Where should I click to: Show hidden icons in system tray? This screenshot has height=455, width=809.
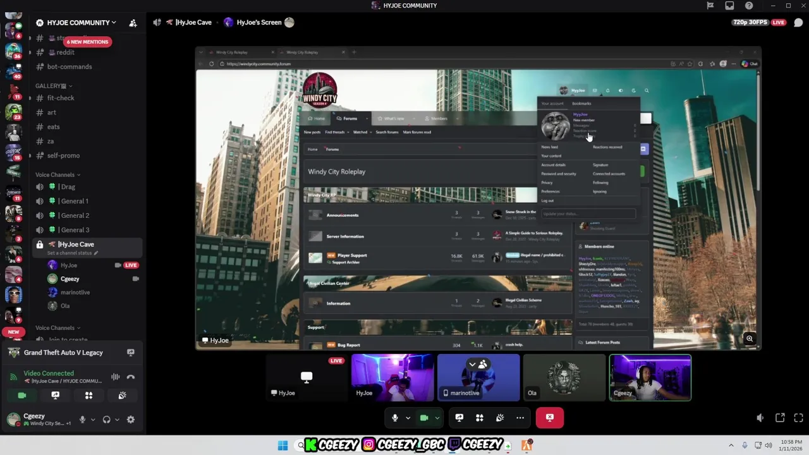tap(731, 446)
